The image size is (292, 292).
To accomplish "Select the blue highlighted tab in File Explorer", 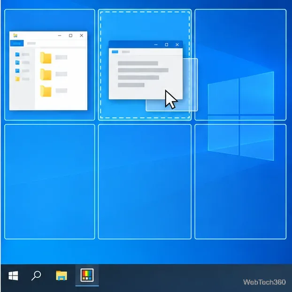I will [17, 43].
